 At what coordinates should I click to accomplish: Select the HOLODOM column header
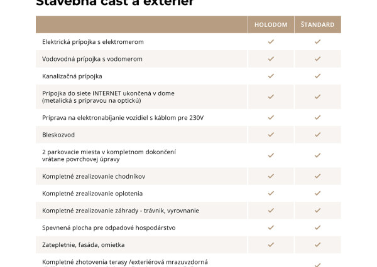[x=271, y=25]
